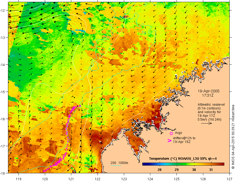Select the dark red end of temperature colorbar
Viewport: 235px width, 181px height.
pyautogui.click(x=222, y=164)
